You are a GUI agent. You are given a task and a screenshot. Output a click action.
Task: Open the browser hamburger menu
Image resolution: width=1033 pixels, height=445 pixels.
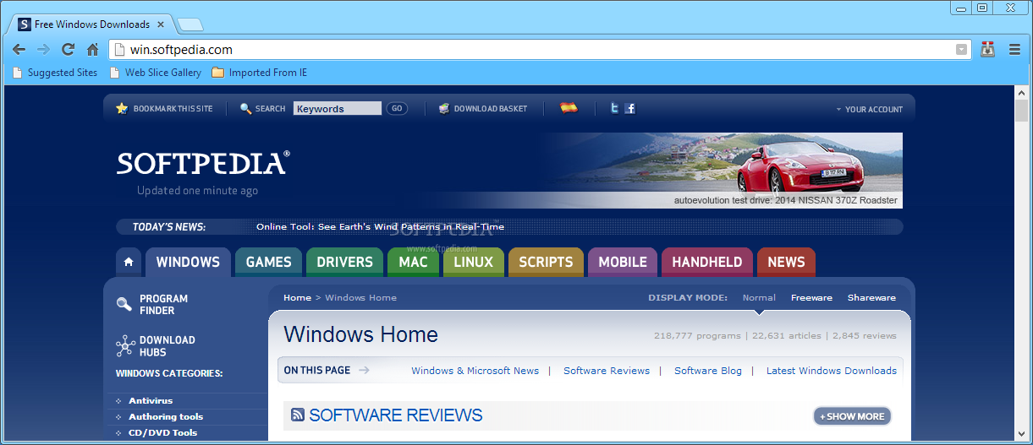(x=1014, y=50)
